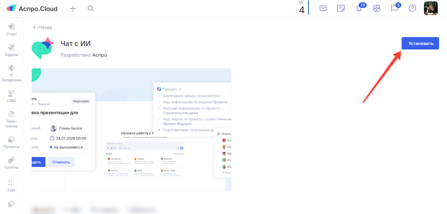Click the Роман Белов name
447x214 pixels.
pyautogui.click(x=70, y=128)
